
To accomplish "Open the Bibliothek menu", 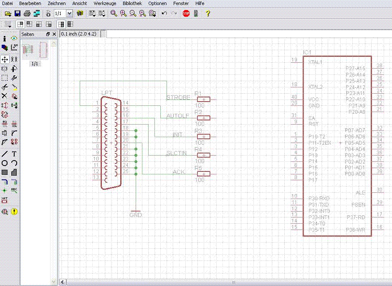I will 132,3.
